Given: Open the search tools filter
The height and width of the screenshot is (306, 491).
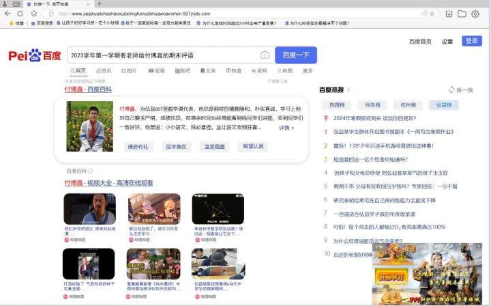Looking at the screenshot, I should coord(277,81).
